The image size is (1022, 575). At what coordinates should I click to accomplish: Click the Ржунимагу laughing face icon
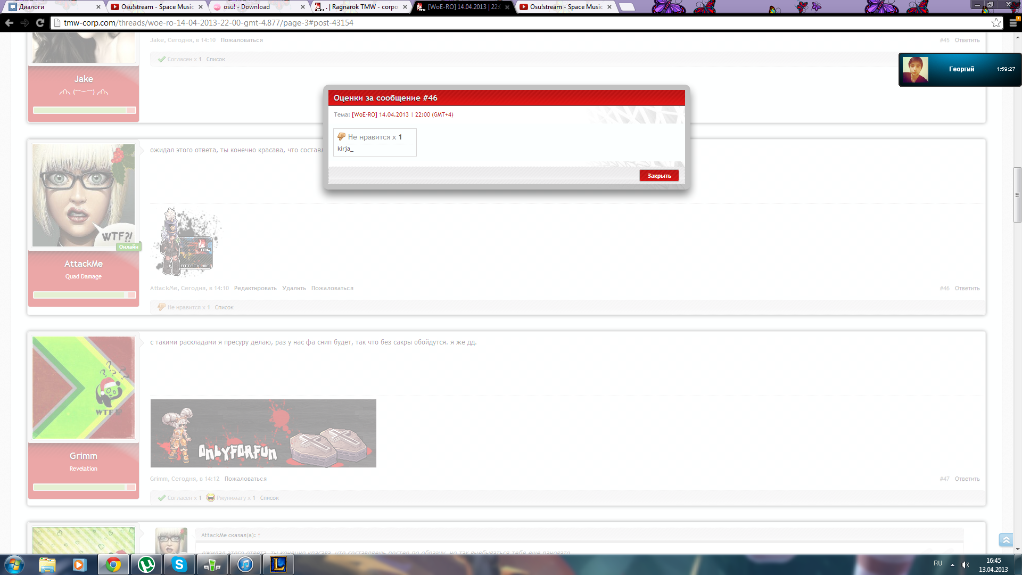[x=211, y=497]
